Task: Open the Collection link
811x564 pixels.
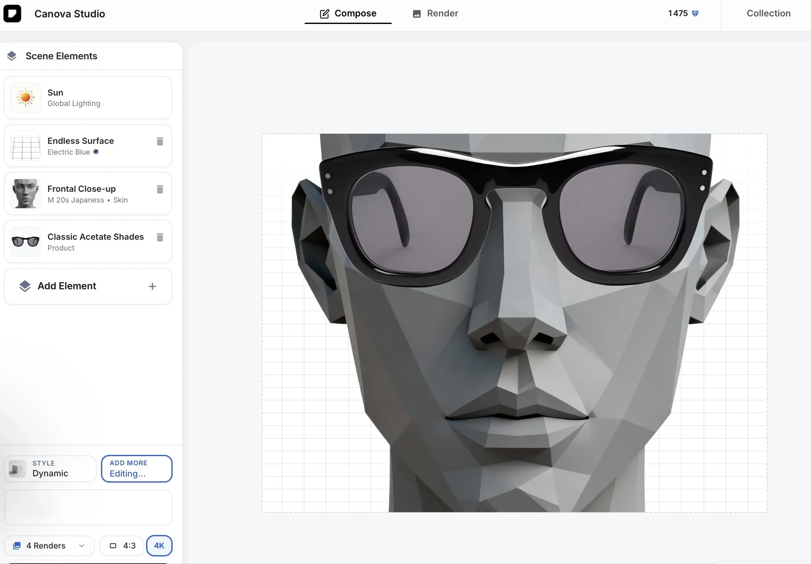Action: coord(768,14)
